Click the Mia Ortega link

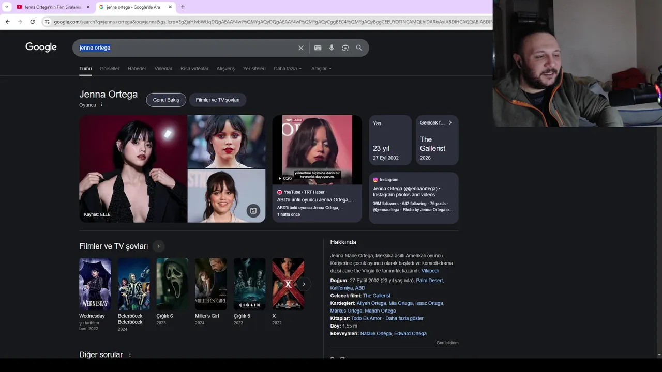click(401, 303)
